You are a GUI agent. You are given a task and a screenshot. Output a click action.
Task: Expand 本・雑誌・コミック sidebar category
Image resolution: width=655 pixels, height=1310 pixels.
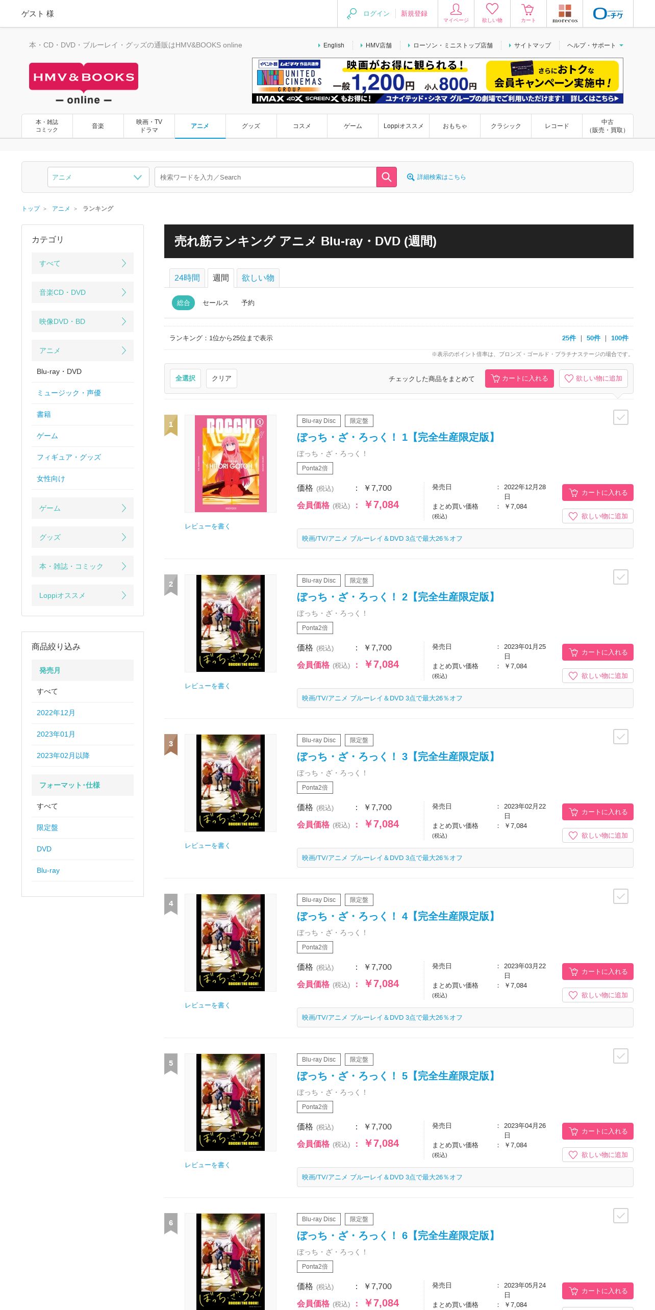(x=83, y=566)
